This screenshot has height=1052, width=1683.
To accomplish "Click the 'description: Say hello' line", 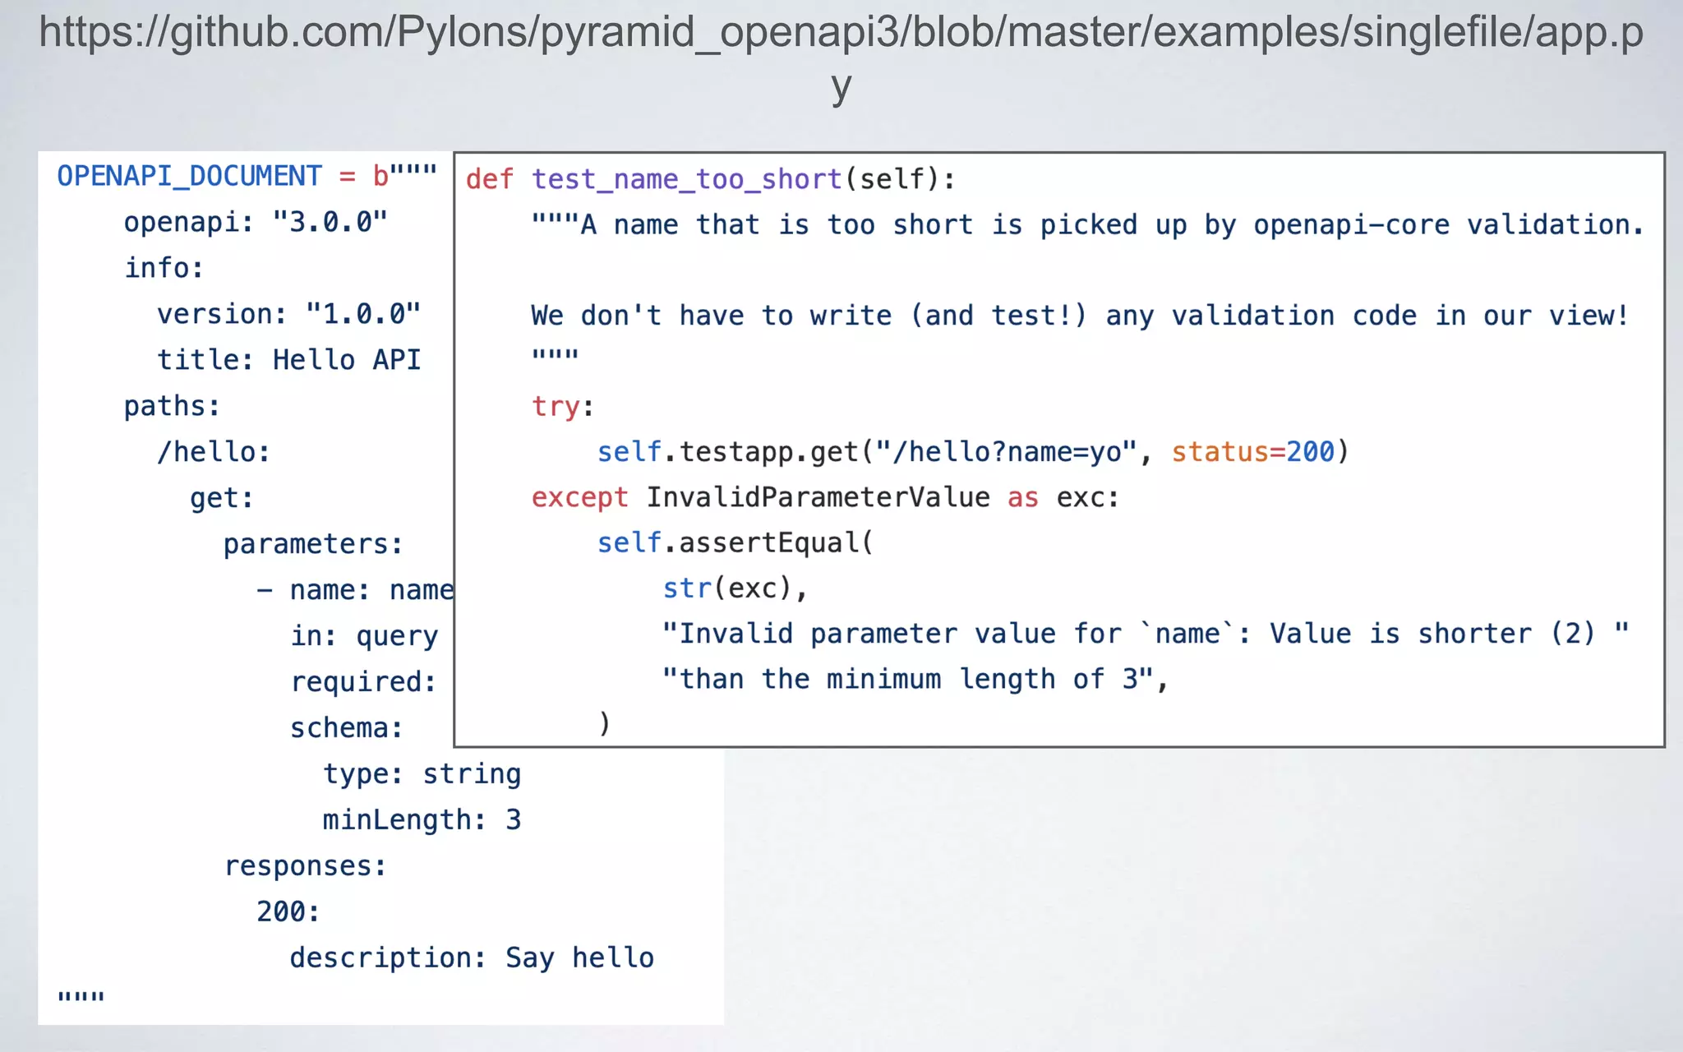I will point(472,958).
